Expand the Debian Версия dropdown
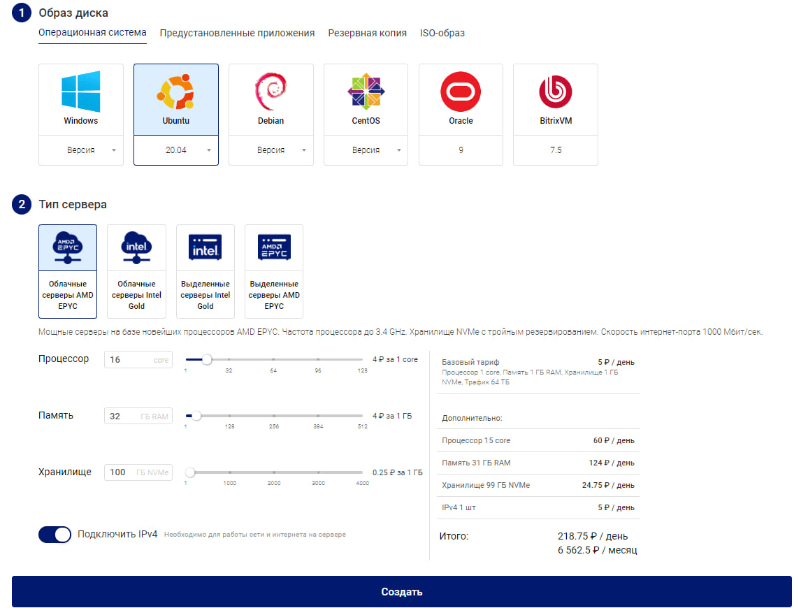The width and height of the screenshot is (808, 608). (x=270, y=150)
